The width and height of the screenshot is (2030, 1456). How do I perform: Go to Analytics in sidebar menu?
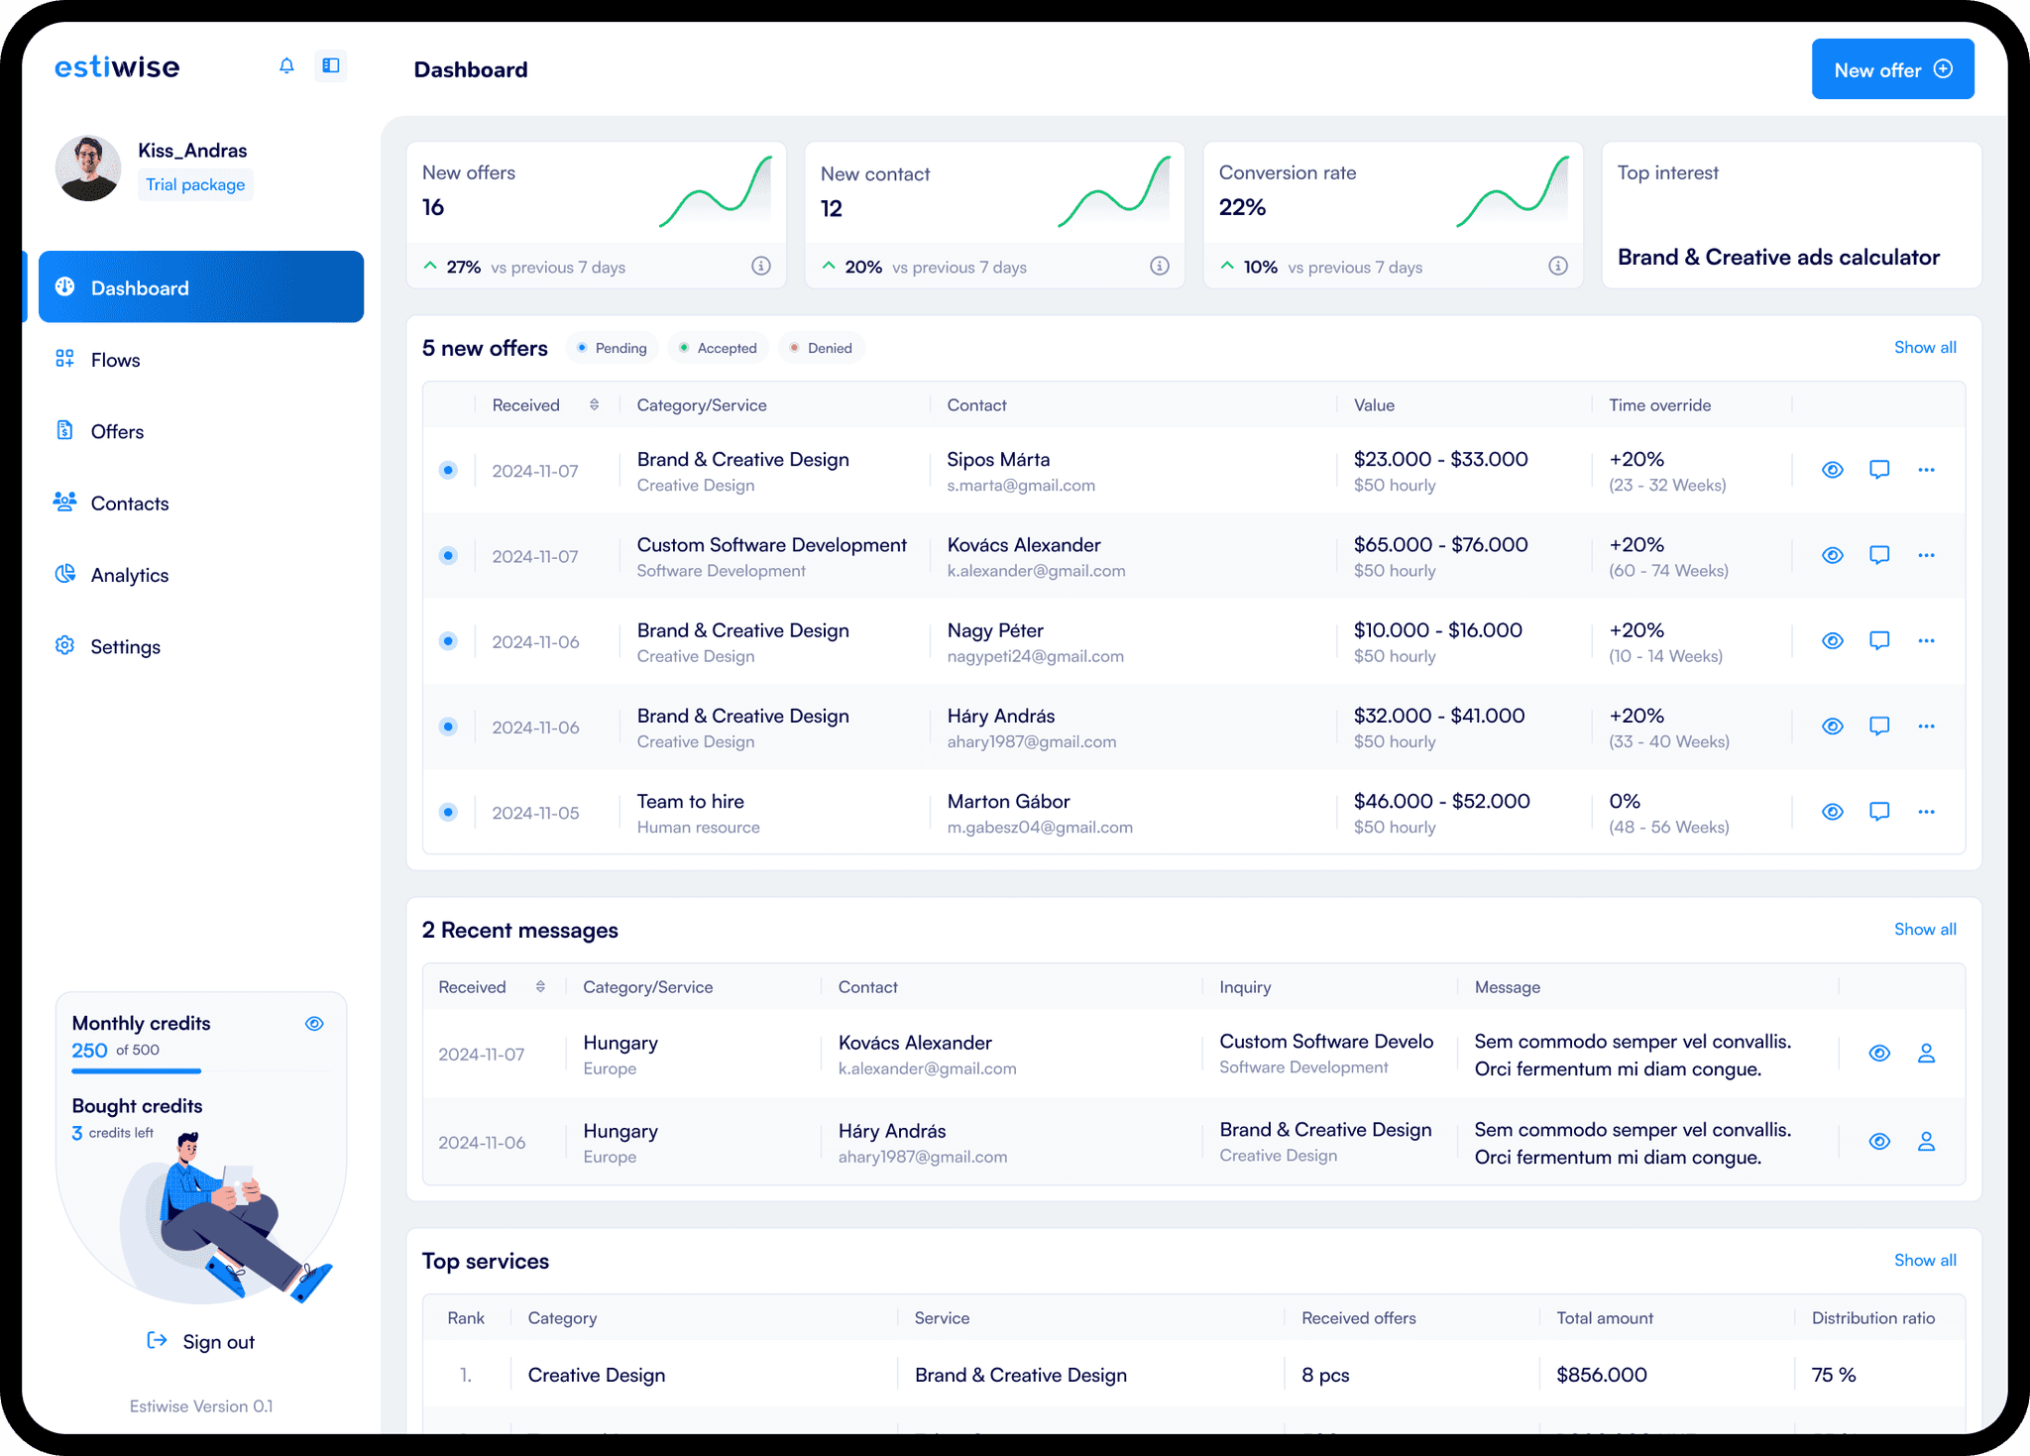(x=129, y=575)
